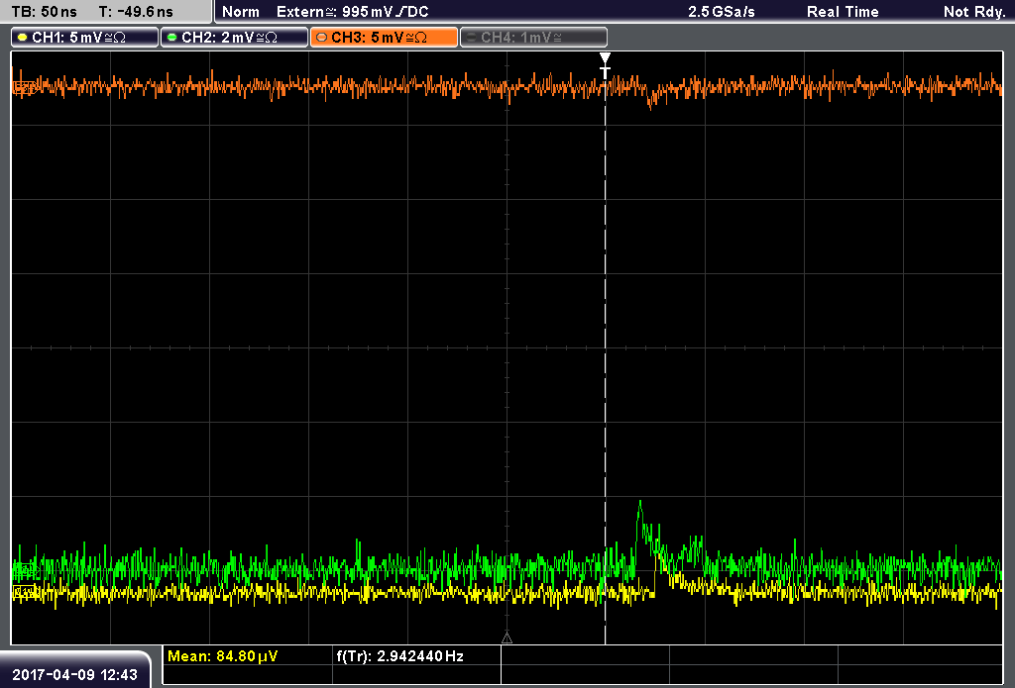The height and width of the screenshot is (688, 1015).
Task: Click the T: -49.6 ns trigger offset readout
Action: pyautogui.click(x=136, y=12)
